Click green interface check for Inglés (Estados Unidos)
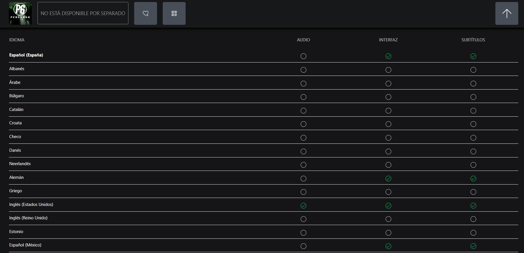This screenshot has height=253, width=524. tap(388, 206)
